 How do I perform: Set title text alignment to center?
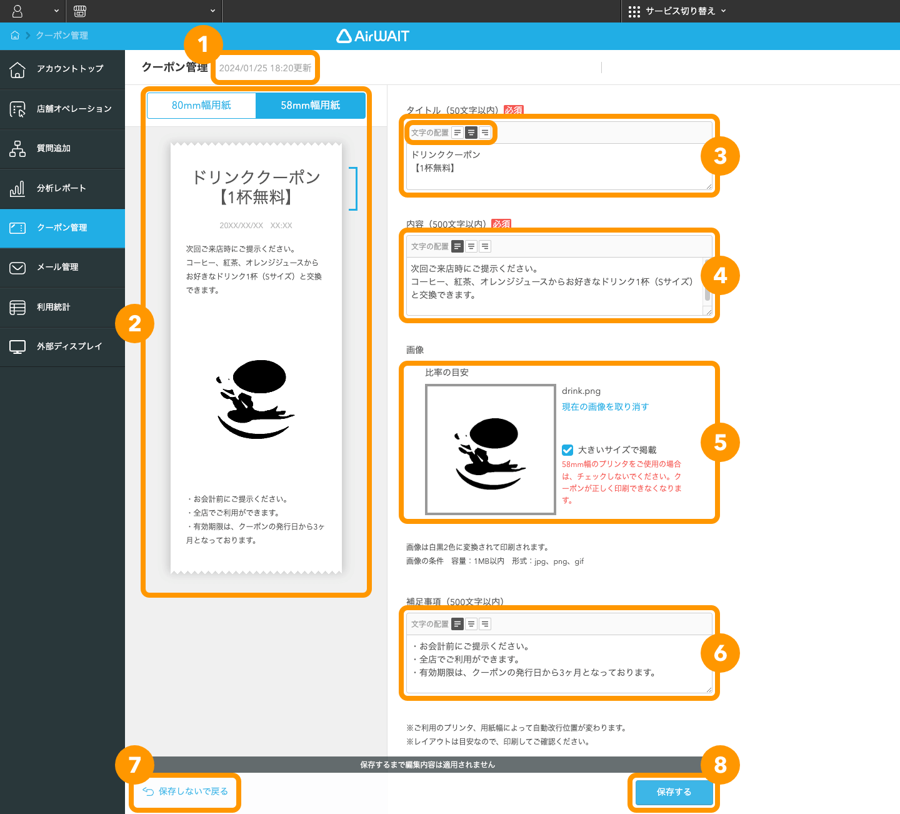[x=471, y=133]
